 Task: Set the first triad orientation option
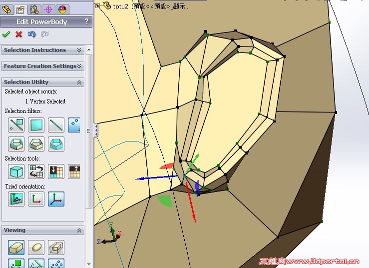pyautogui.click(x=16, y=199)
